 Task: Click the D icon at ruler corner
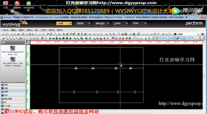[28, 42]
